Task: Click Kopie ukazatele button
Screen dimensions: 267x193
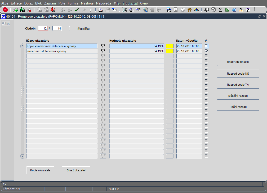Action: tap(40, 170)
